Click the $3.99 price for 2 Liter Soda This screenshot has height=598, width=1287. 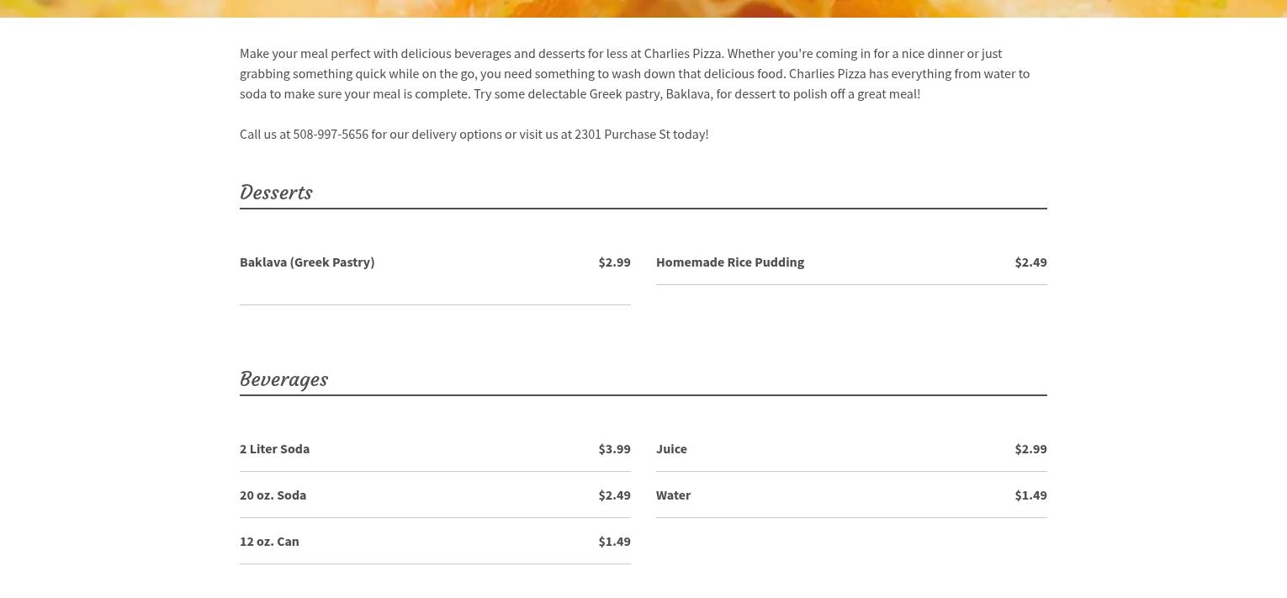(x=614, y=449)
